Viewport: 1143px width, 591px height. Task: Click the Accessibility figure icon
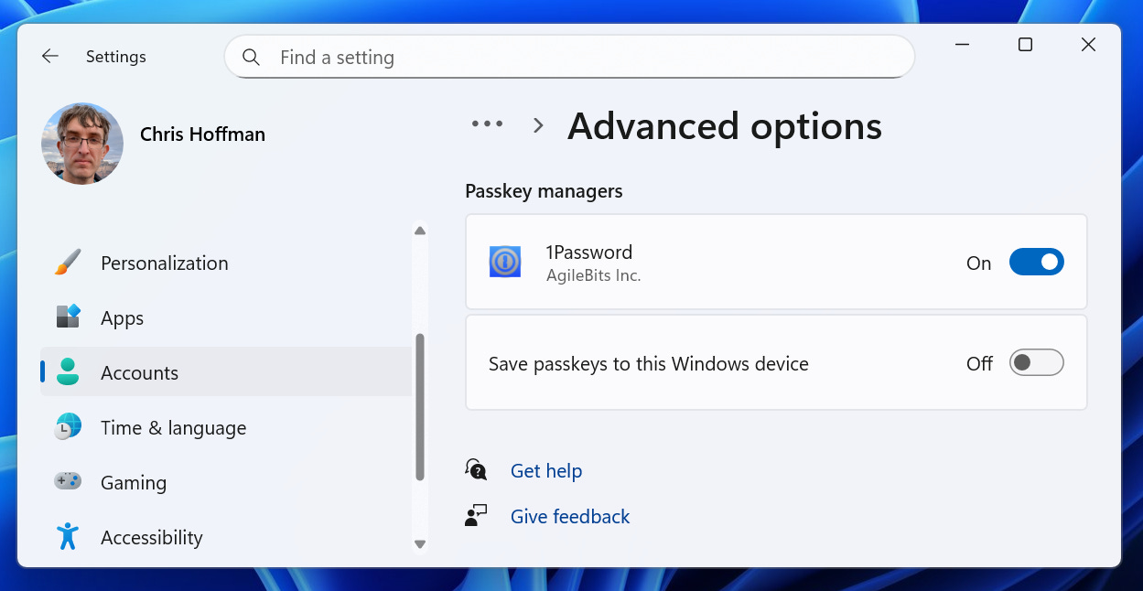67,537
